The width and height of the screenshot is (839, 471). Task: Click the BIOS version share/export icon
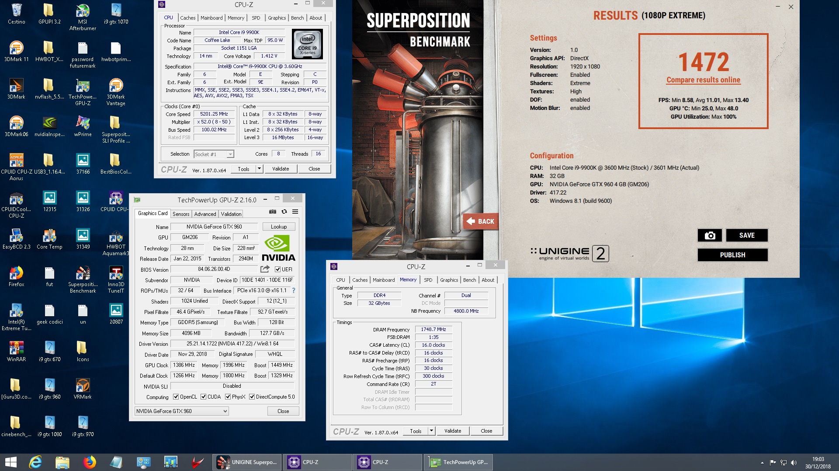(265, 269)
